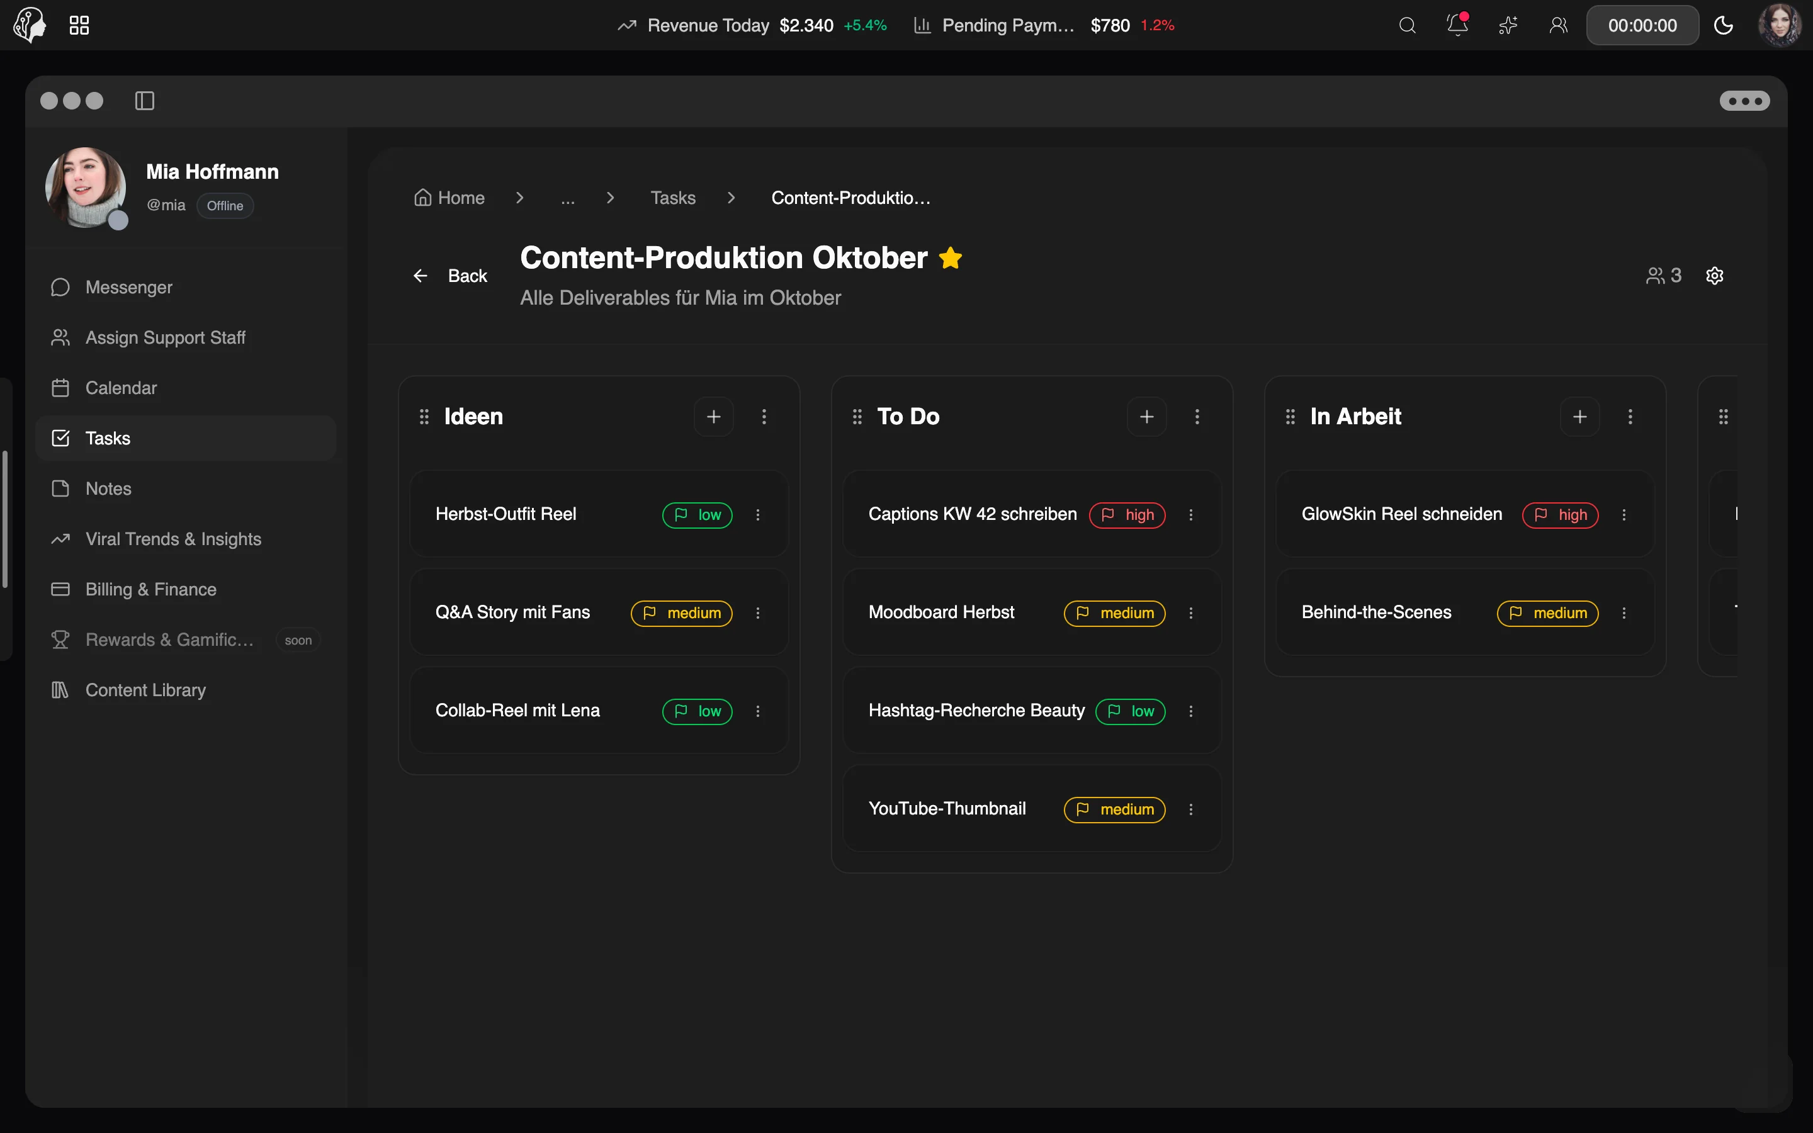1813x1133 pixels.
Task: Grab the Ideen column drag handle
Action: [x=424, y=417]
